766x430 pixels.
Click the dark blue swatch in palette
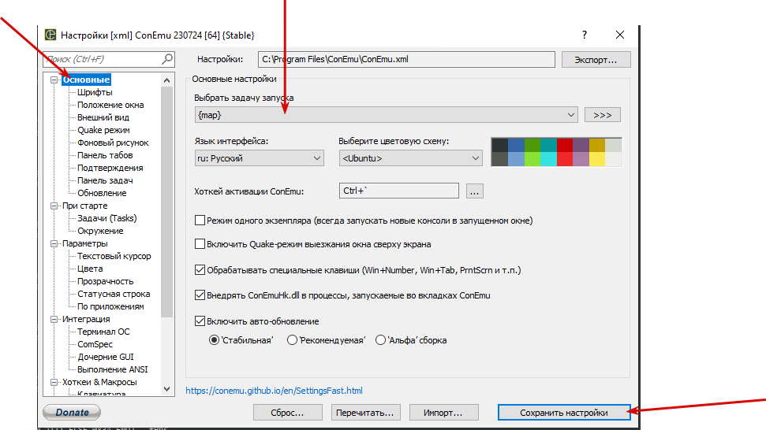(x=516, y=145)
